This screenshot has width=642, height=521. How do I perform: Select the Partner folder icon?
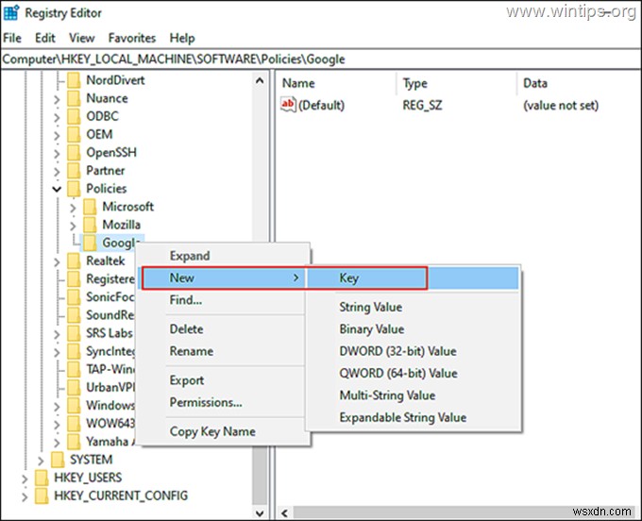74,170
